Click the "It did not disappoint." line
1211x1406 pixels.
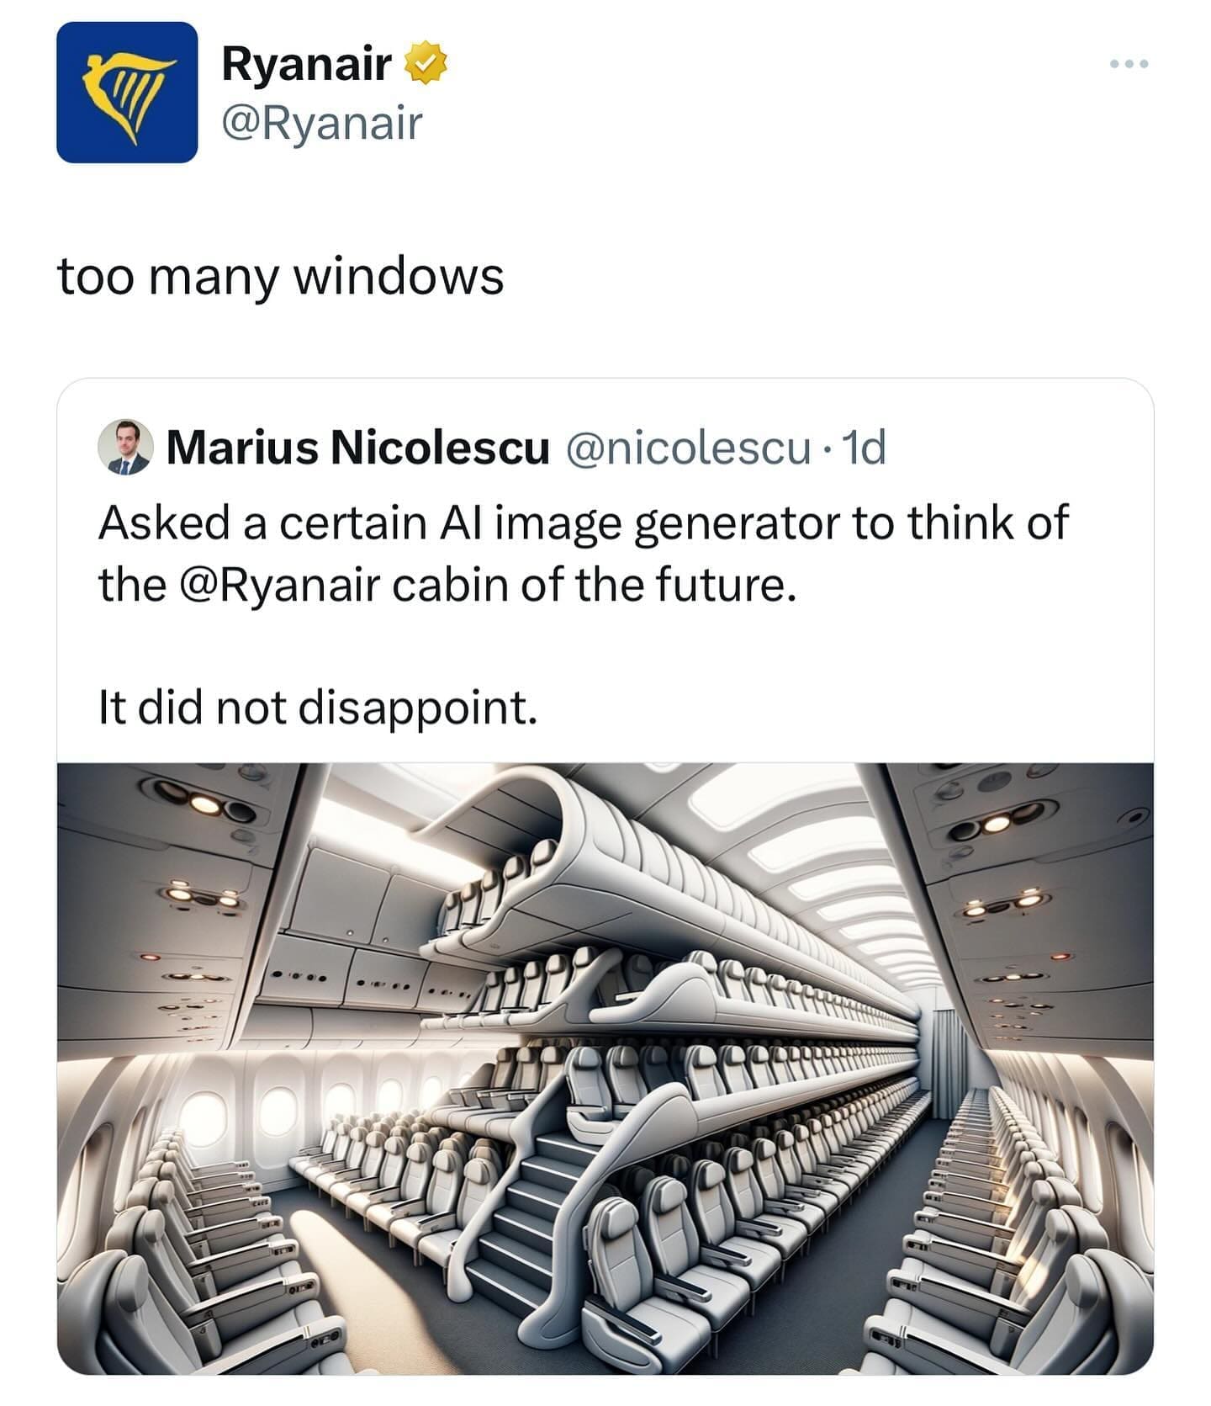pos(317,706)
